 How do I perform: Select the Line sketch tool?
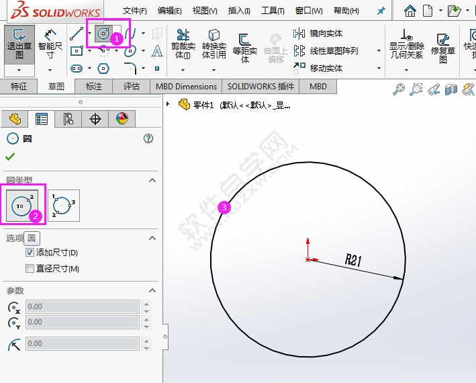pos(77,34)
